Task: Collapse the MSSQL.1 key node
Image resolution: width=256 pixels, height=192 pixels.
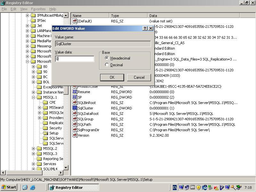Action: pyautogui.click(x=34, y=97)
